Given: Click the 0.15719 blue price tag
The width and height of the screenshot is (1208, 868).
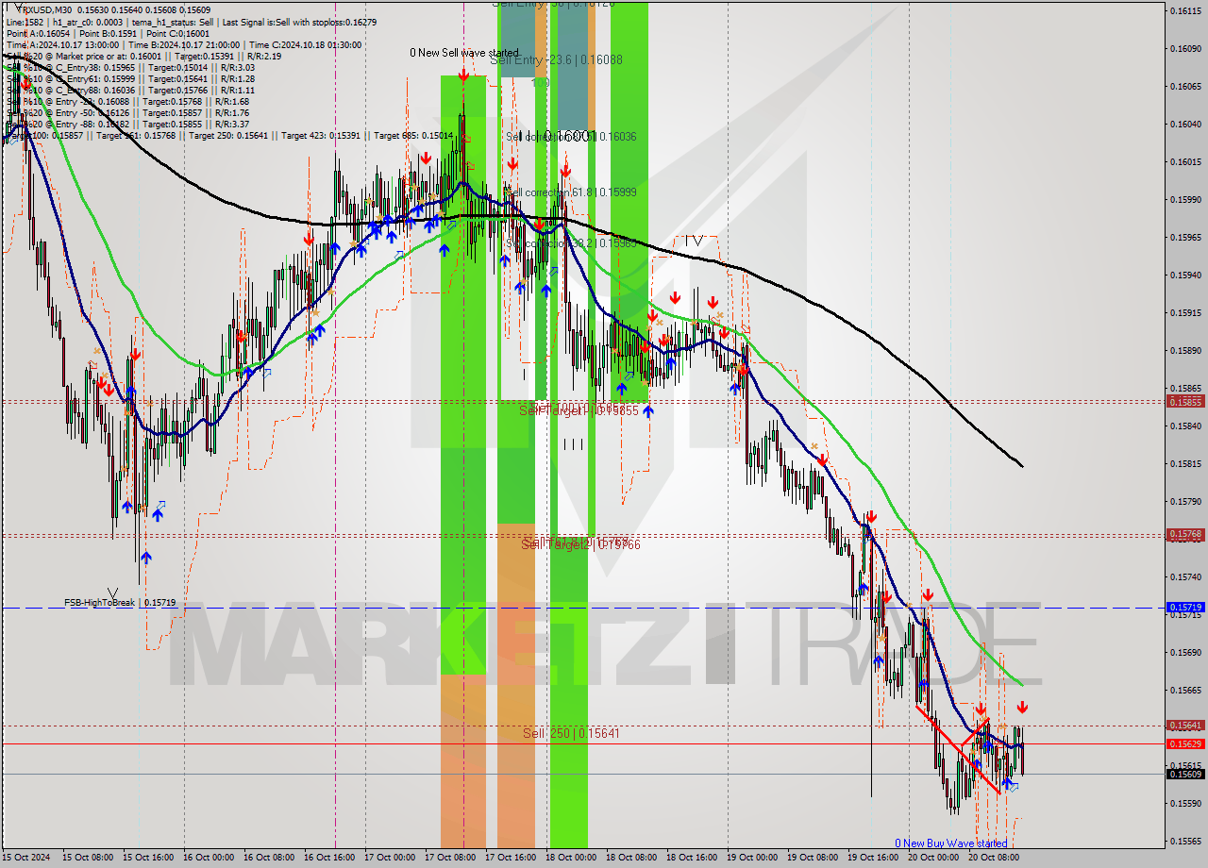Looking at the screenshot, I should 1186,608.
